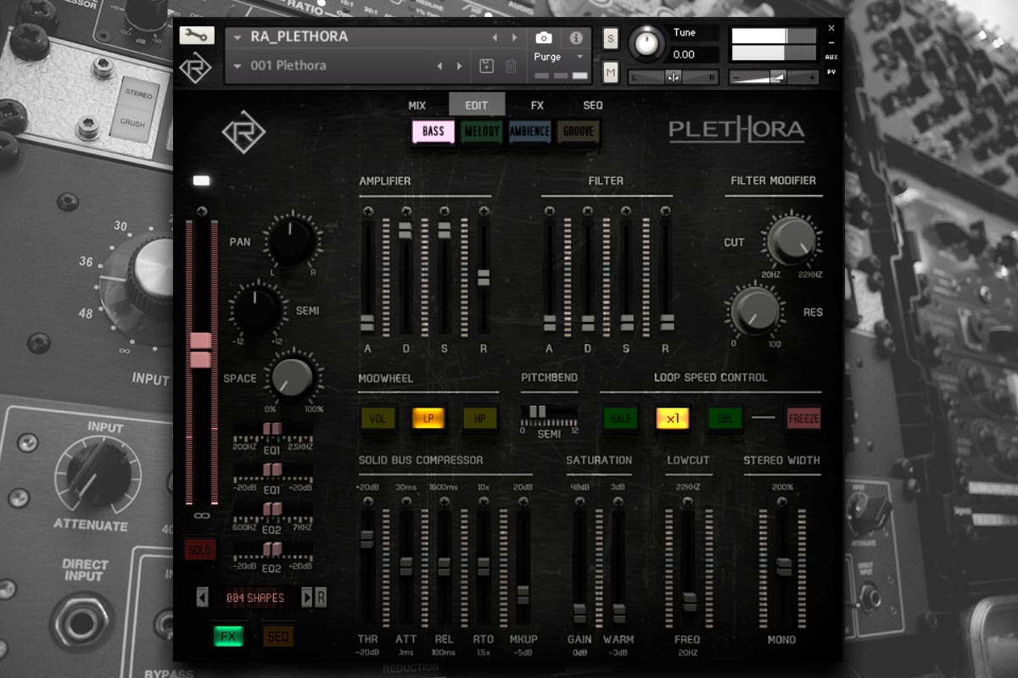The width and height of the screenshot is (1018, 678).
Task: Show instrument info with the i icon
Action: 576,37
